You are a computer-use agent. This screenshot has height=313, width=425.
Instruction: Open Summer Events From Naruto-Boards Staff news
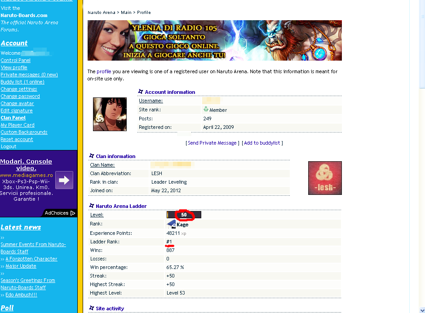pos(33,248)
